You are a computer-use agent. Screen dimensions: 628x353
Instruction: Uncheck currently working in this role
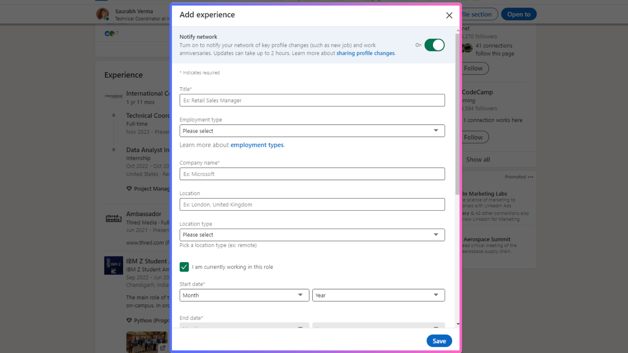pyautogui.click(x=184, y=267)
